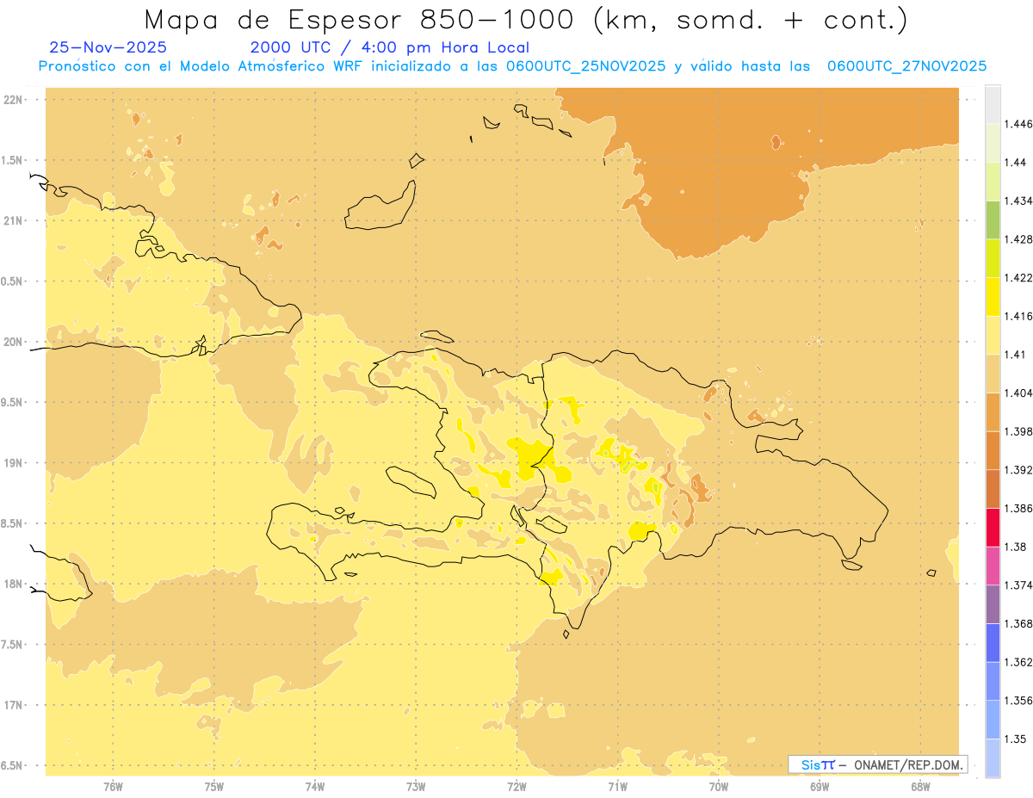The height and width of the screenshot is (798, 1033).
Task: Click latitude axis label "7.5N"
Action: click(13, 645)
